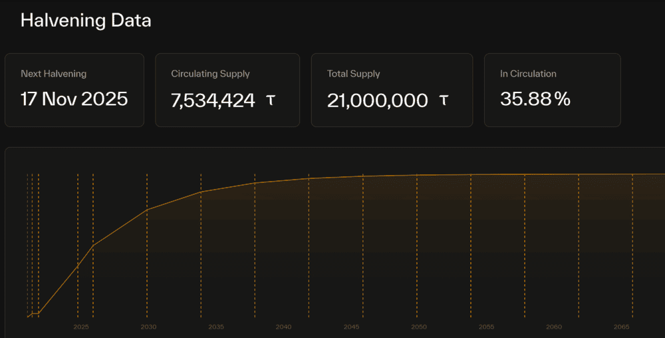
Task: Click the tau symbol beside Circulating Supply value
Action: pyautogui.click(x=270, y=100)
